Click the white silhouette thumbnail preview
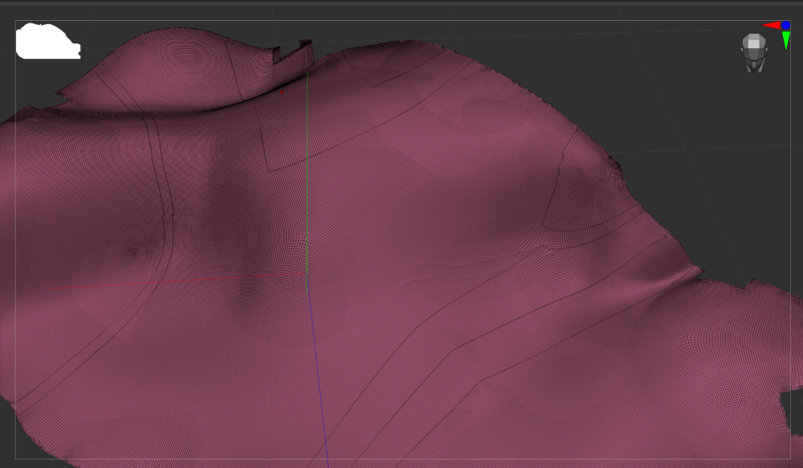This screenshot has height=468, width=803. [47, 42]
